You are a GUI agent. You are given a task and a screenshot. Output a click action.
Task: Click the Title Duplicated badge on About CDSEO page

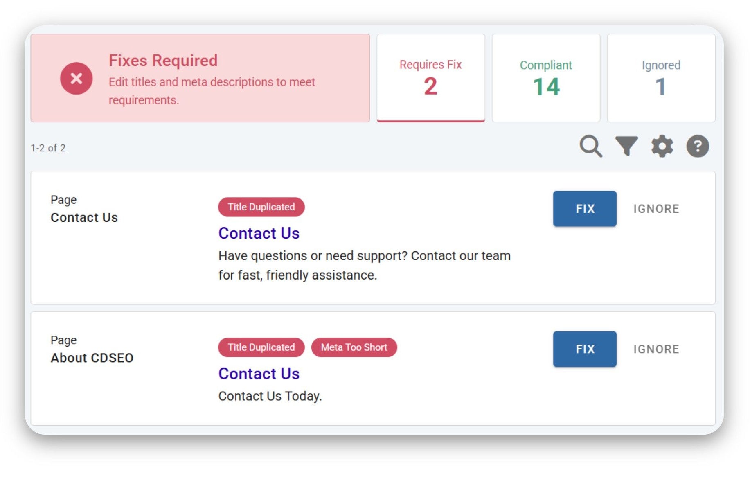pos(261,347)
